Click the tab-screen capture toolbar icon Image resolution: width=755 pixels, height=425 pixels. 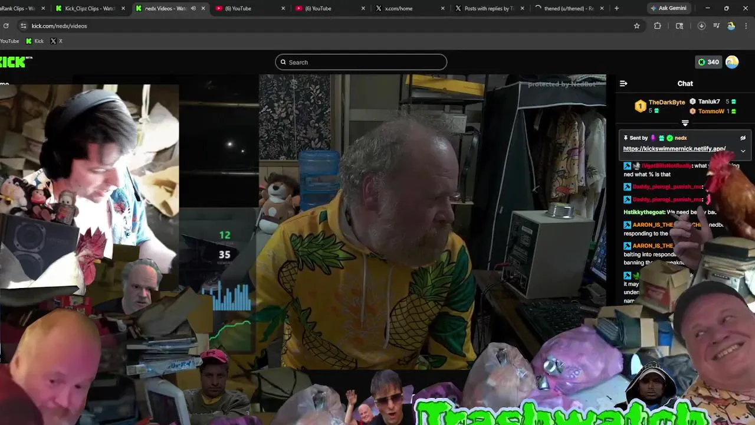679,26
